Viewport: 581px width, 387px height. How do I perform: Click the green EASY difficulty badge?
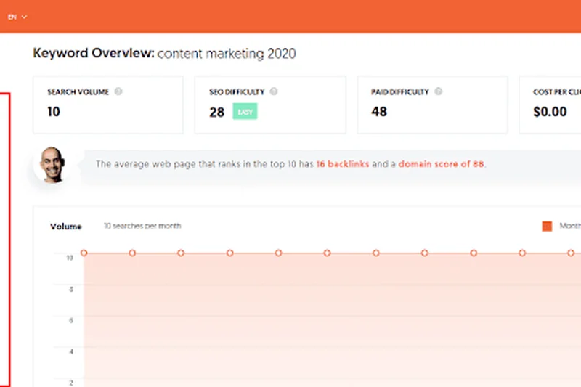point(245,112)
